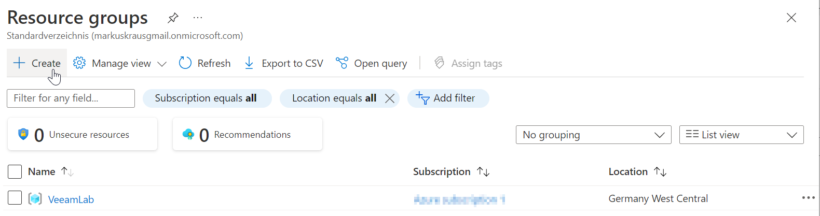Screen dimensions: 820x216
Task: Pin the Resource groups blade
Action: point(173,18)
